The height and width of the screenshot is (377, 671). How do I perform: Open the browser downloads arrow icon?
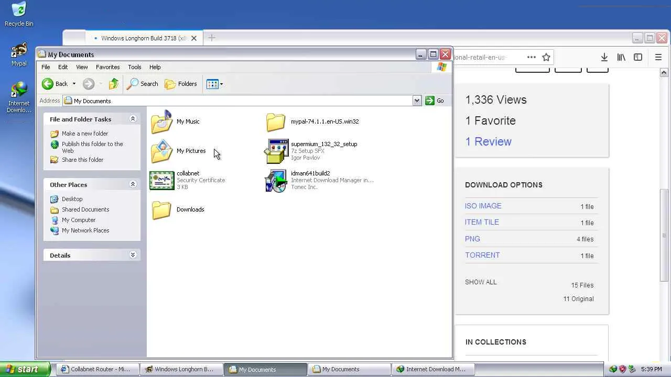click(x=604, y=57)
